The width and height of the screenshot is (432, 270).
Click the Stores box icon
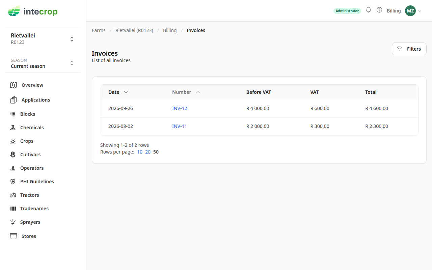pos(13,236)
